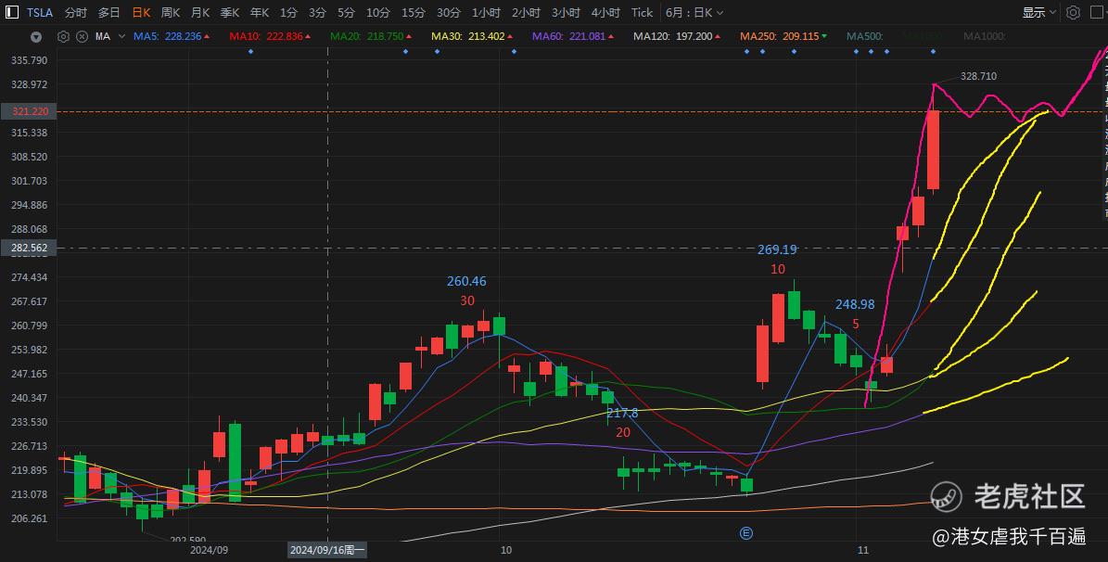Screen dimensions: 1108x562
Task: Click the 321.220 price label on the axis
Action: click(x=30, y=111)
